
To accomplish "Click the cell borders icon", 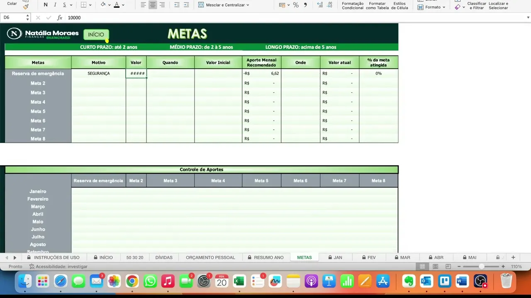I will pos(83,5).
